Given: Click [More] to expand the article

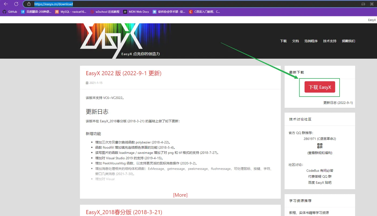Looking at the screenshot, I should click(x=180, y=195).
